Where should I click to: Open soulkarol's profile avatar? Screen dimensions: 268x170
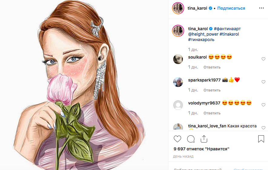click(x=178, y=59)
